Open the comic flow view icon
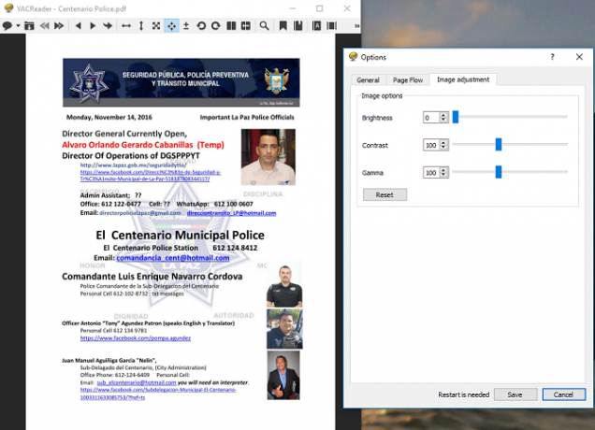Viewport: 595px width, 430px height. tap(332, 26)
